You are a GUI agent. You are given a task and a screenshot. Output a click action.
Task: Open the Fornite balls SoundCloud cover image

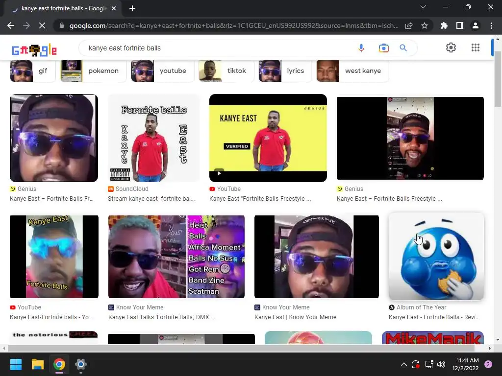tap(153, 138)
